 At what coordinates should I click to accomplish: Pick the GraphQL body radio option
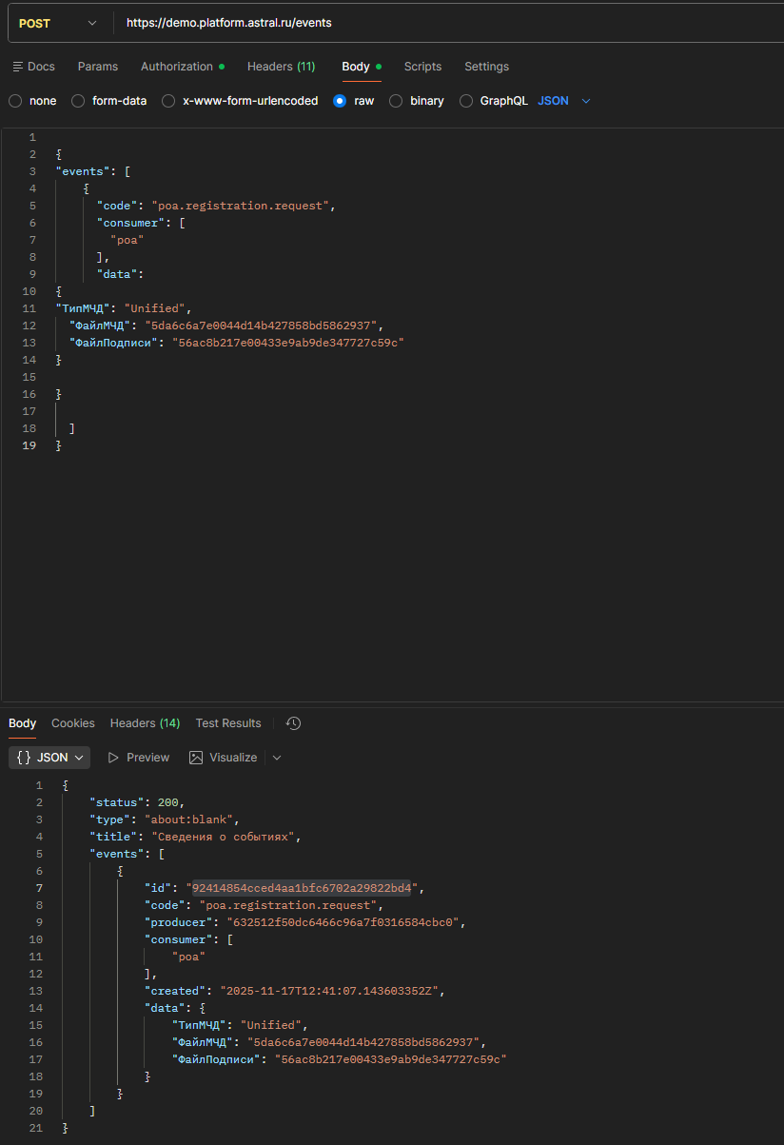pos(466,101)
